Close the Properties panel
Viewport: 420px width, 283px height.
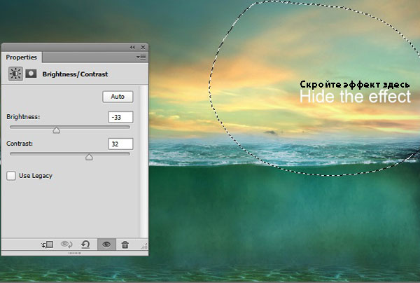point(143,48)
